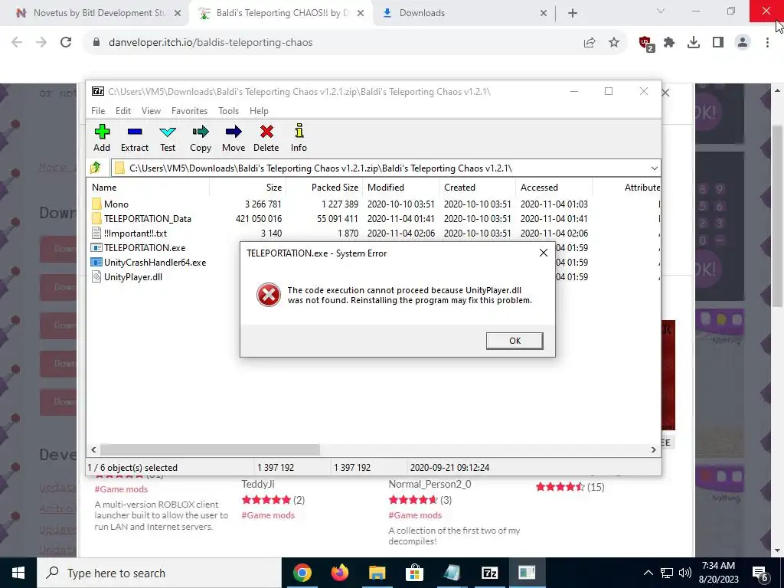Open 7-Zip from the taskbar
784x588 pixels.
[489, 573]
